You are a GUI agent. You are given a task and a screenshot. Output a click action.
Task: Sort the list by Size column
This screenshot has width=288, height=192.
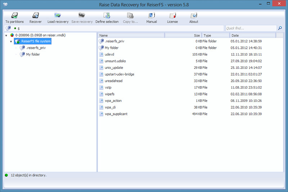coord(183,35)
